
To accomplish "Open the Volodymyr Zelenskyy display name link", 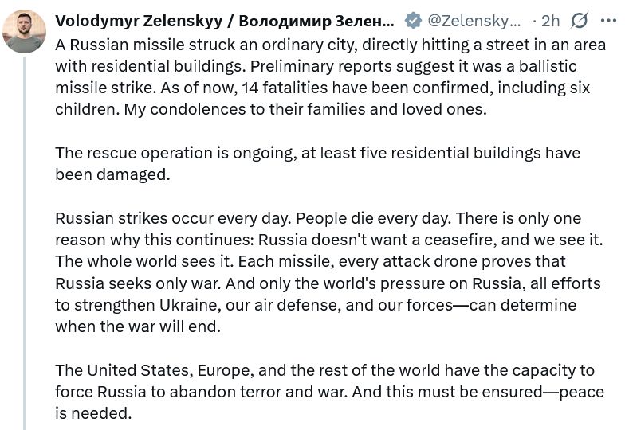I will [225, 21].
